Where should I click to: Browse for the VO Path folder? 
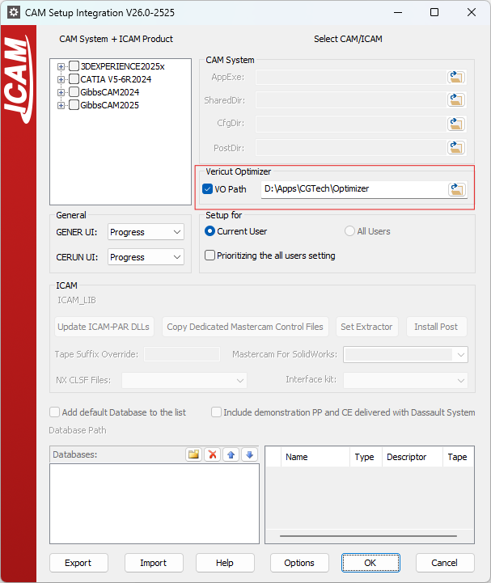457,189
